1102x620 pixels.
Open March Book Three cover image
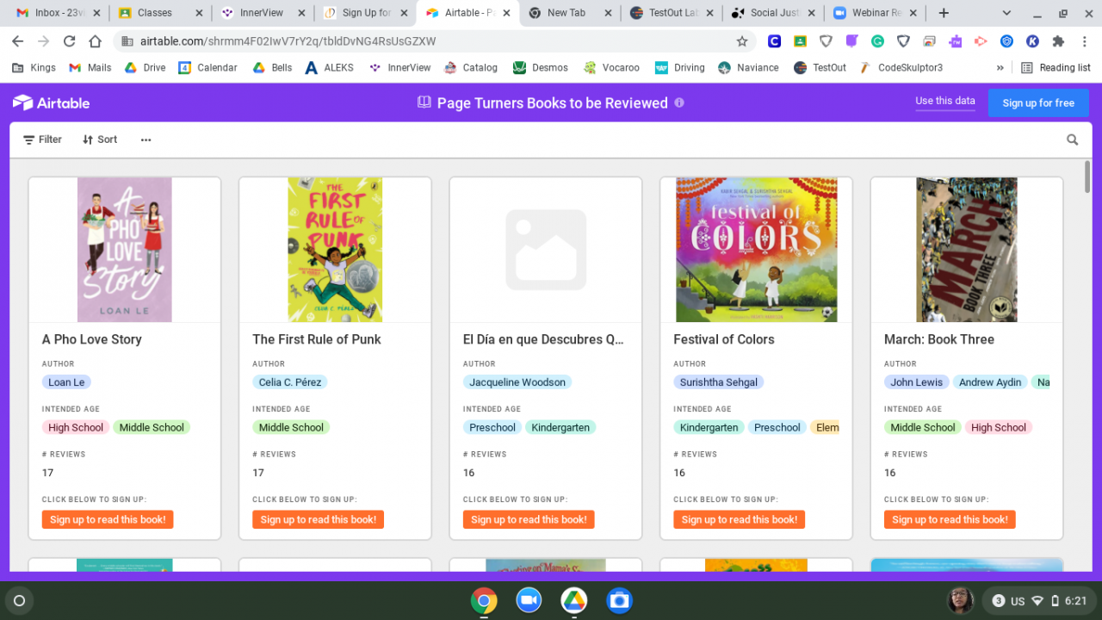click(967, 250)
